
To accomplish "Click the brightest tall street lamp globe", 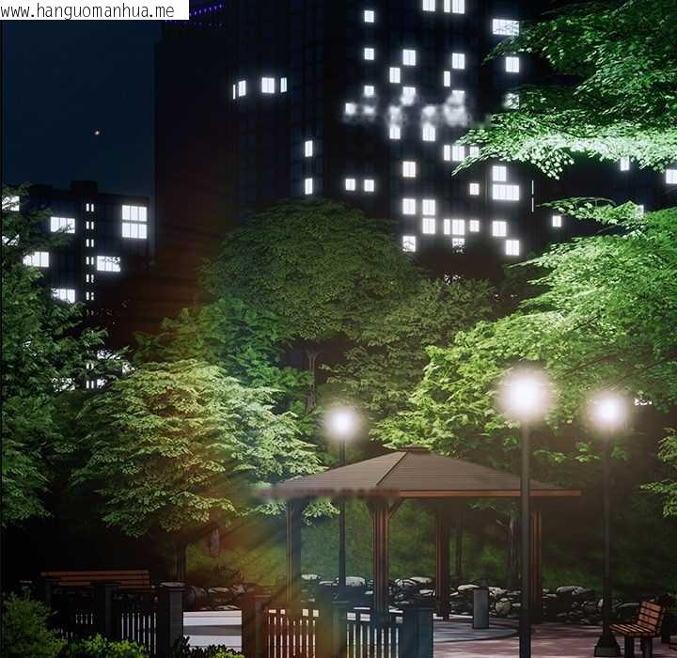I will coord(525,396).
